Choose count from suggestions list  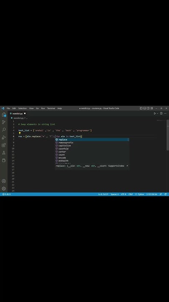pyautogui.click(x=92, y=155)
